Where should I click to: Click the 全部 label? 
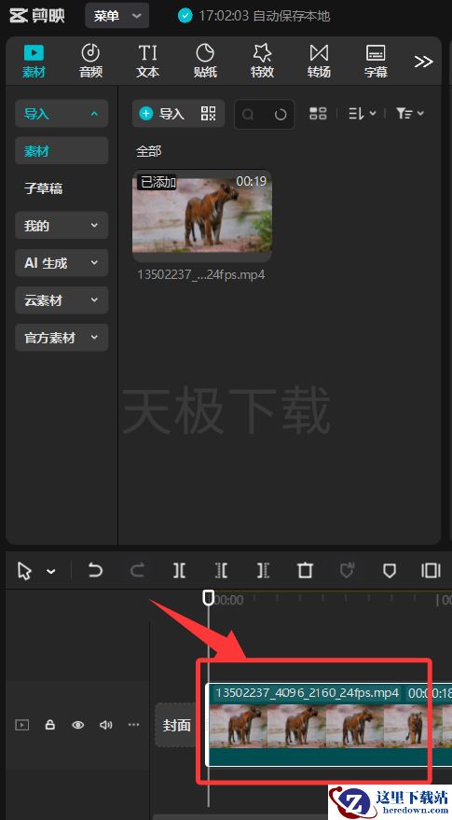coord(149,151)
